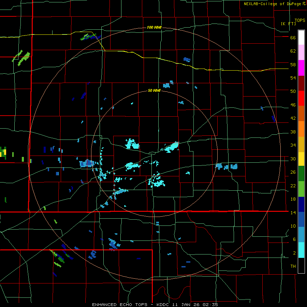This screenshot has height=307, width=307.
Task: Click legend value '6'
Action: tap(294, 239)
